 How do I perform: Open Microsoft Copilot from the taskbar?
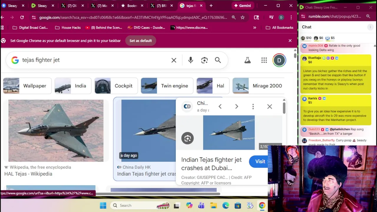(189, 206)
